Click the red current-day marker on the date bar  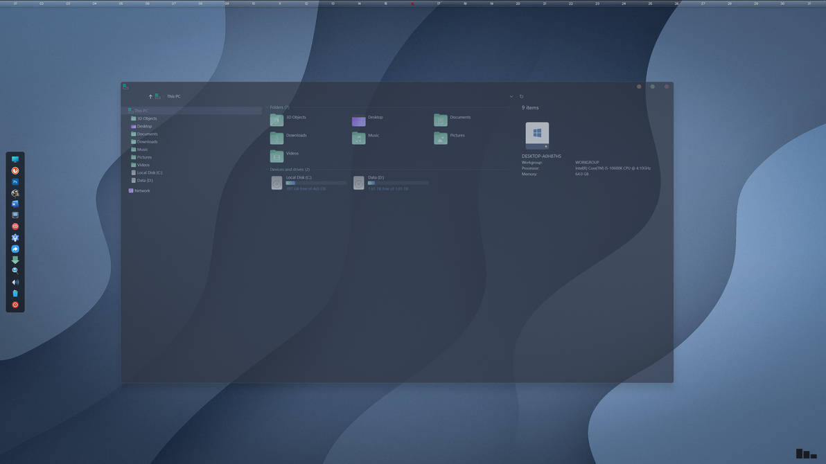point(412,3)
